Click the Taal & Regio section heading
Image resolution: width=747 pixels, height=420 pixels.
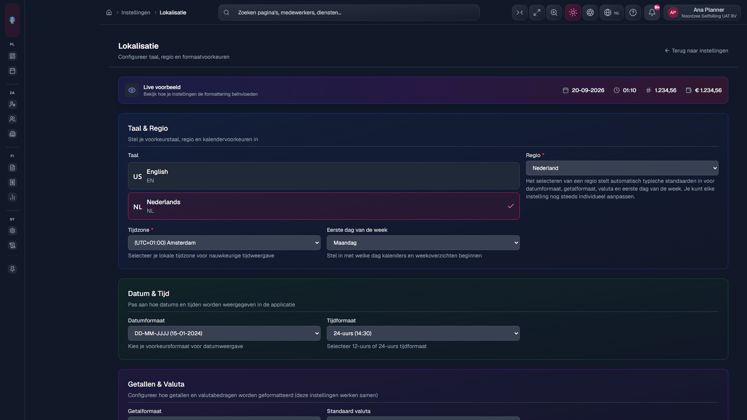tap(148, 128)
